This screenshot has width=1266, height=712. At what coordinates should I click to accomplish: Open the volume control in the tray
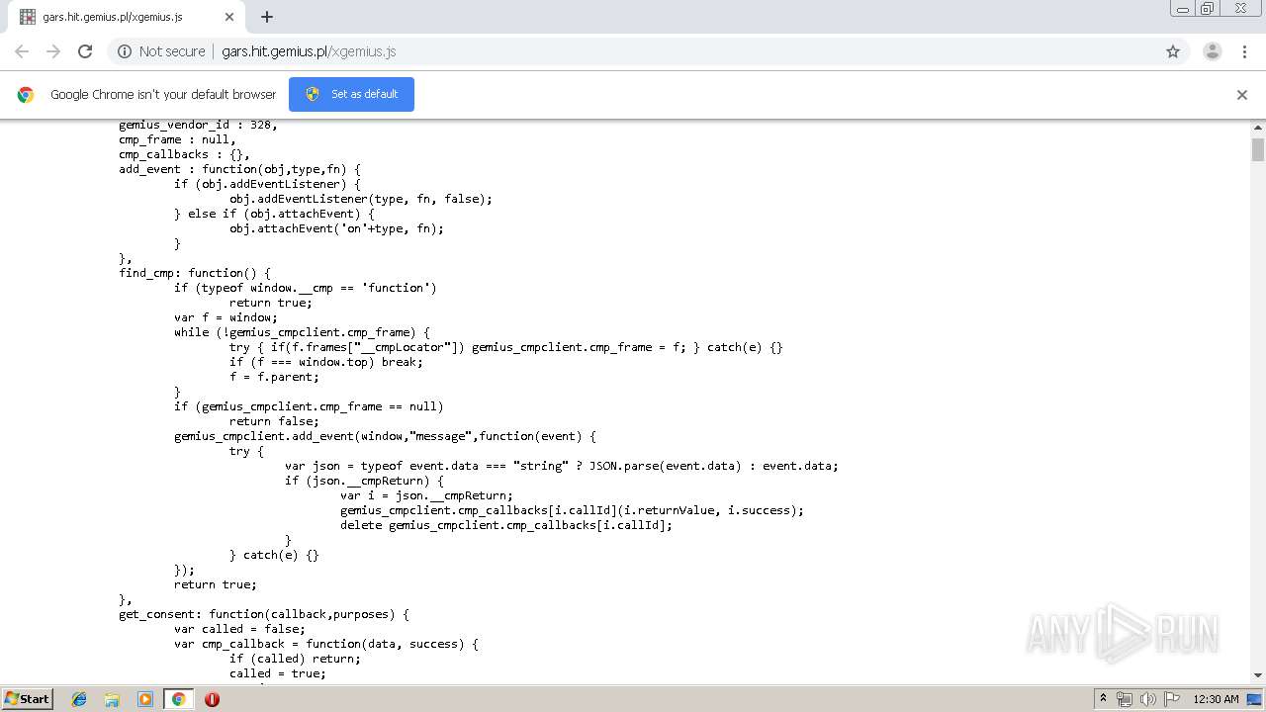coord(1148,699)
